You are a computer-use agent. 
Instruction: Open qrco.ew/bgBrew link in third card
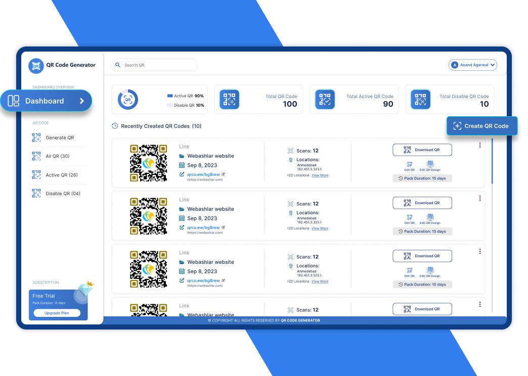203,280
